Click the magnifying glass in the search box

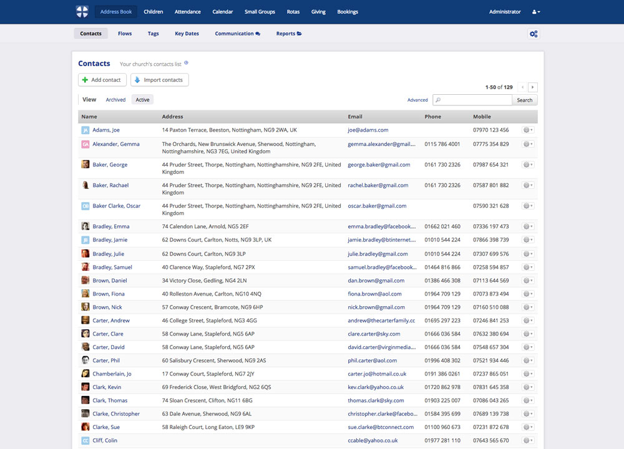(x=439, y=100)
